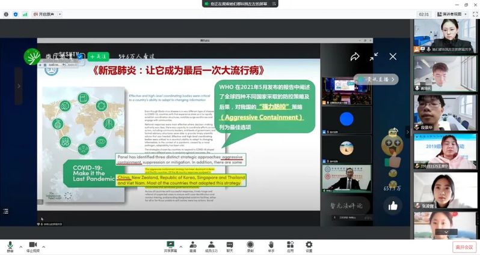The width and height of the screenshot is (480, 255).
Task: Select the top participant video thumbnail
Action: [445, 36]
